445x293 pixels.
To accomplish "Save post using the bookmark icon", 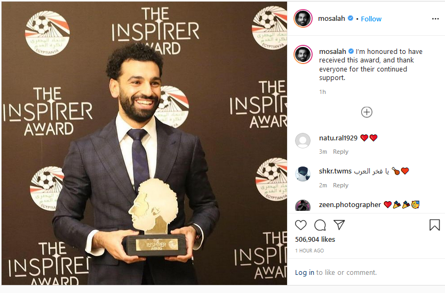I will click(434, 225).
